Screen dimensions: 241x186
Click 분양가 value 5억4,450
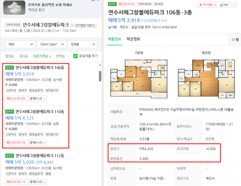(x=146, y=149)
